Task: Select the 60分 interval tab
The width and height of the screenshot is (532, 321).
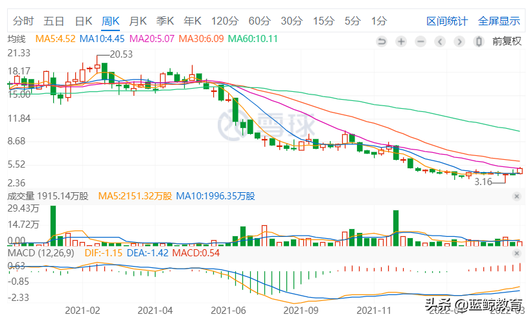Action: click(259, 21)
